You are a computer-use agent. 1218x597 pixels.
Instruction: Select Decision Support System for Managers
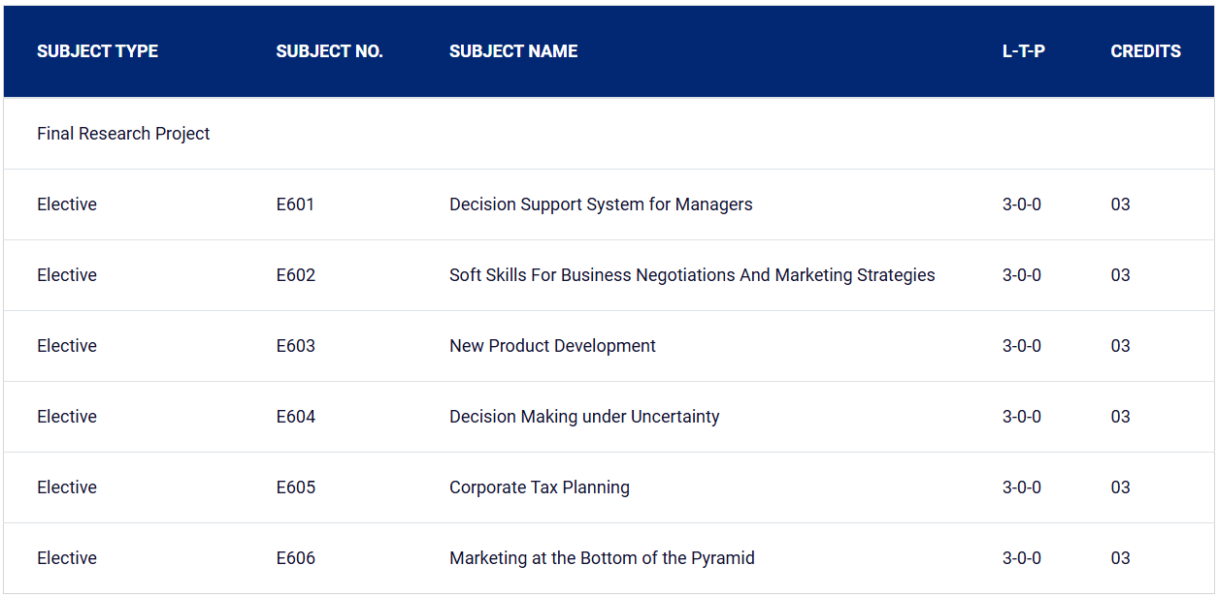[x=601, y=204]
